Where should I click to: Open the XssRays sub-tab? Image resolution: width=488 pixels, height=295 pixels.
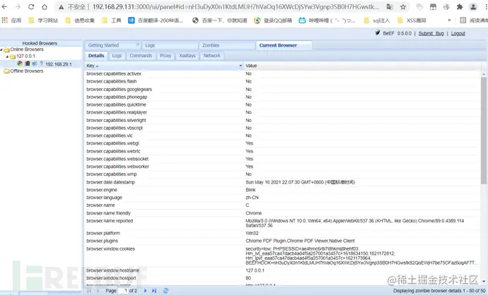[x=187, y=56]
